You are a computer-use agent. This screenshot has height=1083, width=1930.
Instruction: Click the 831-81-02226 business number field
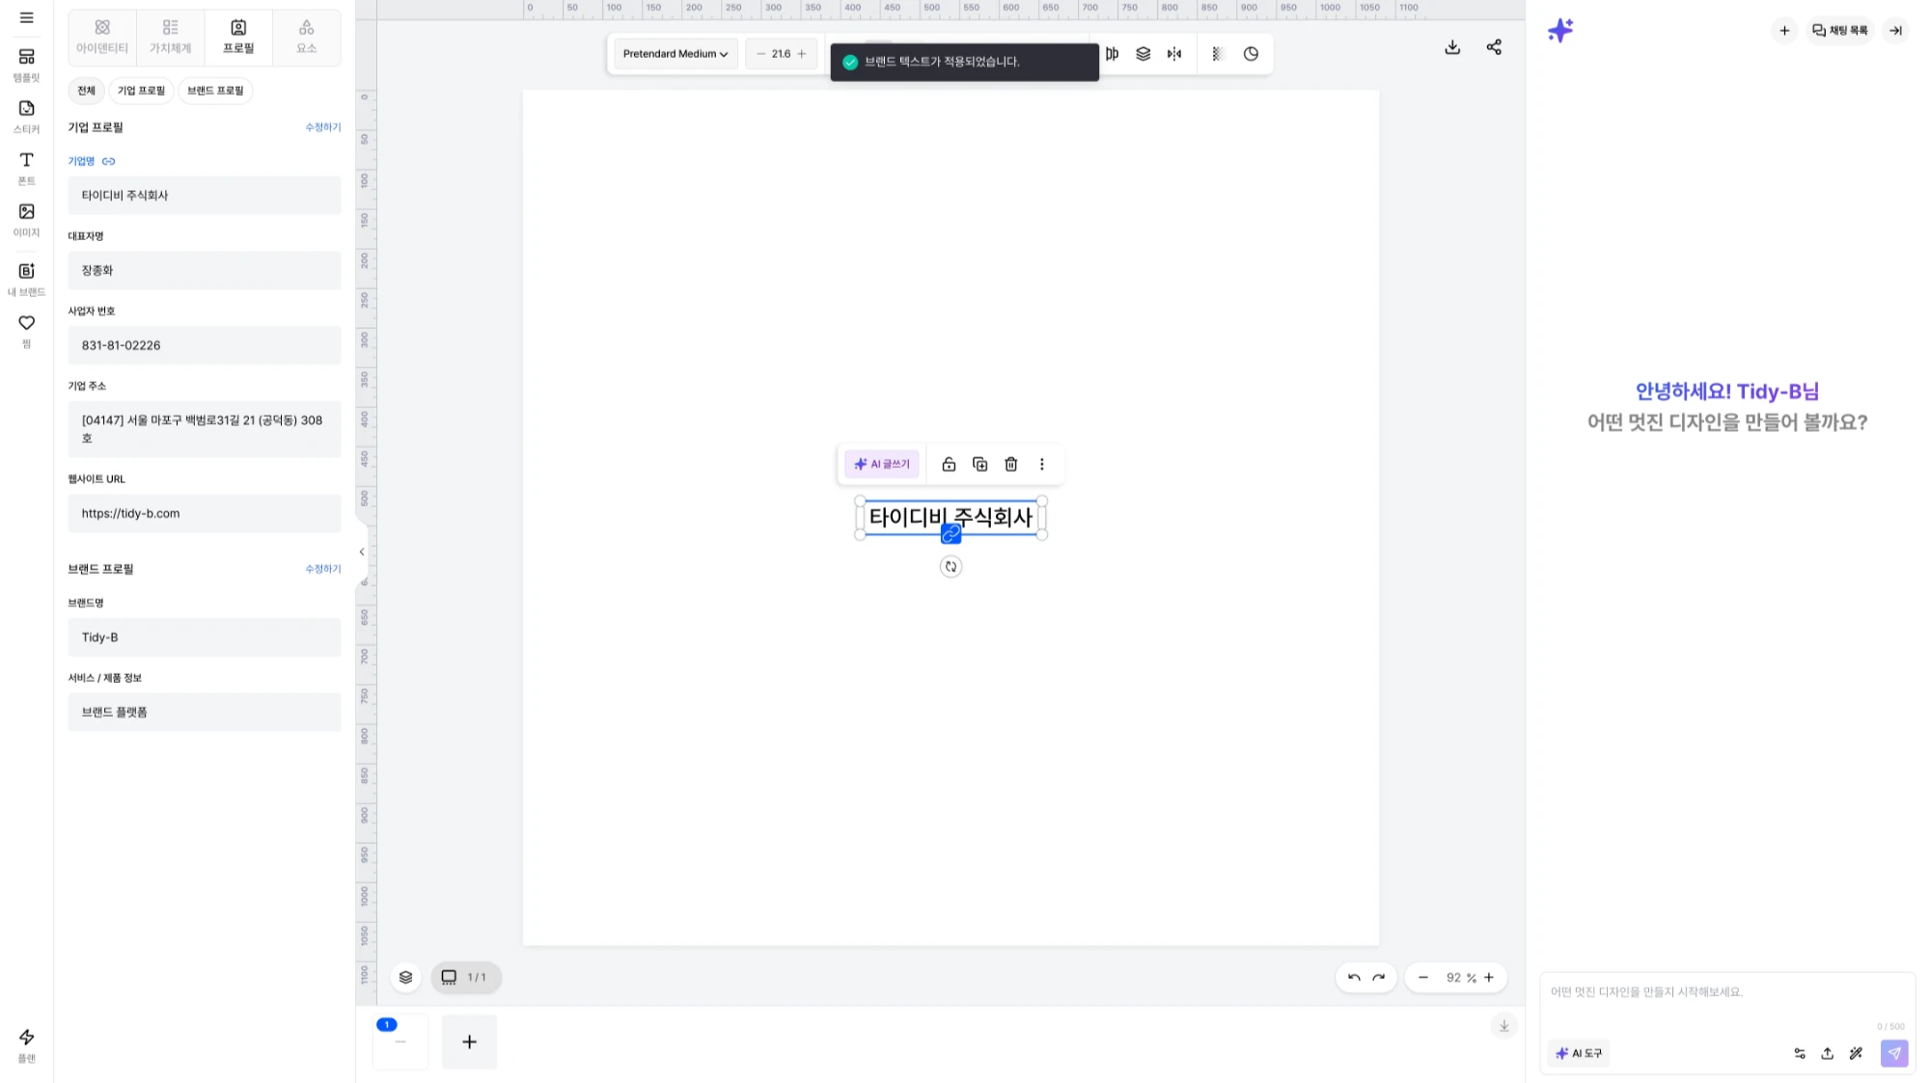click(x=204, y=345)
